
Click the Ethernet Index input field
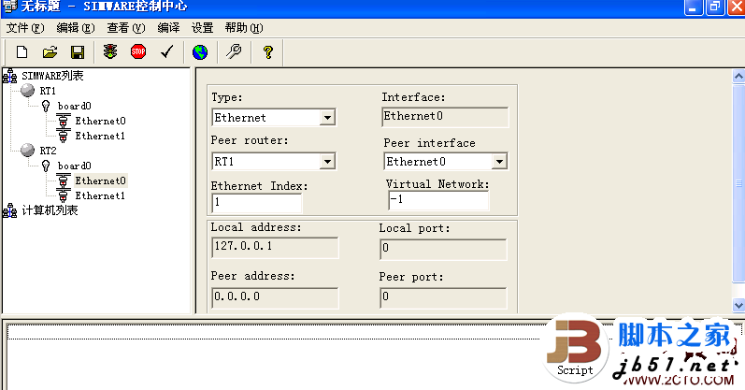coord(257,202)
